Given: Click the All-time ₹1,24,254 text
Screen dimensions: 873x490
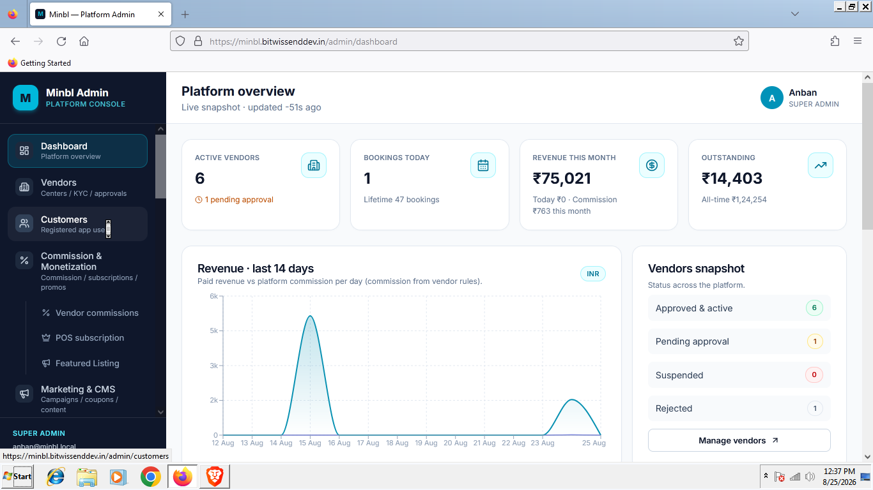Looking at the screenshot, I should (734, 200).
